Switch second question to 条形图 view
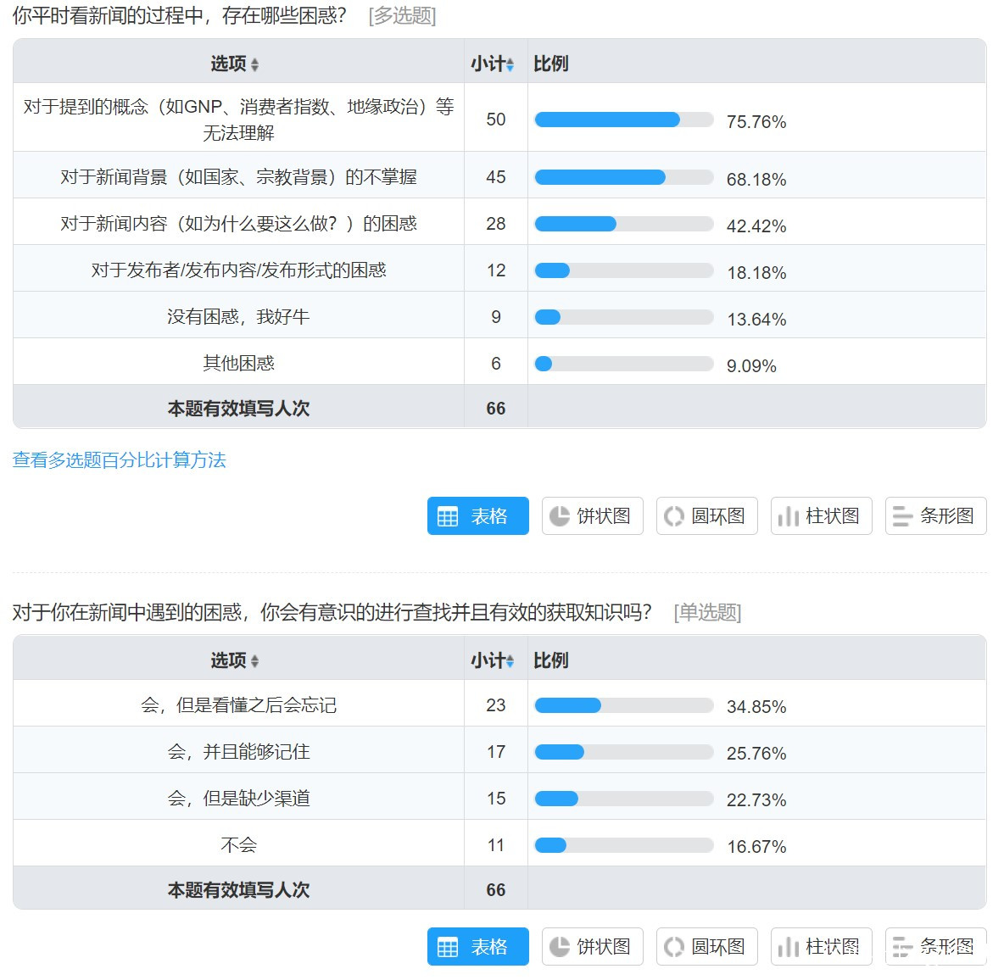The image size is (1004, 980). (x=935, y=946)
